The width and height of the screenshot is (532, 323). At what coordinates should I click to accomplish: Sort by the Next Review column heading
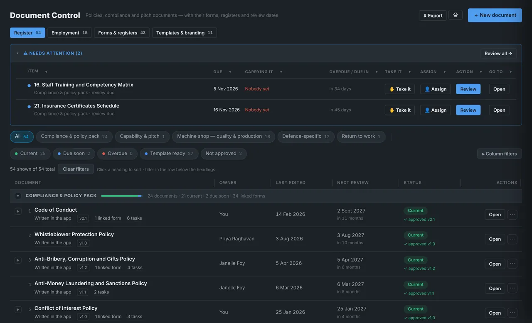(x=353, y=183)
